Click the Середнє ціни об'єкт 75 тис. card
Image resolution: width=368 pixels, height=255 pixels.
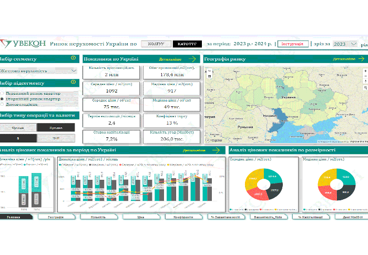(x=111, y=104)
